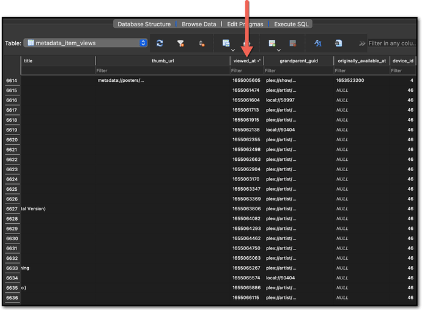Click the Delete record icon
This screenshot has height=310, width=422.
pyautogui.click(x=293, y=43)
